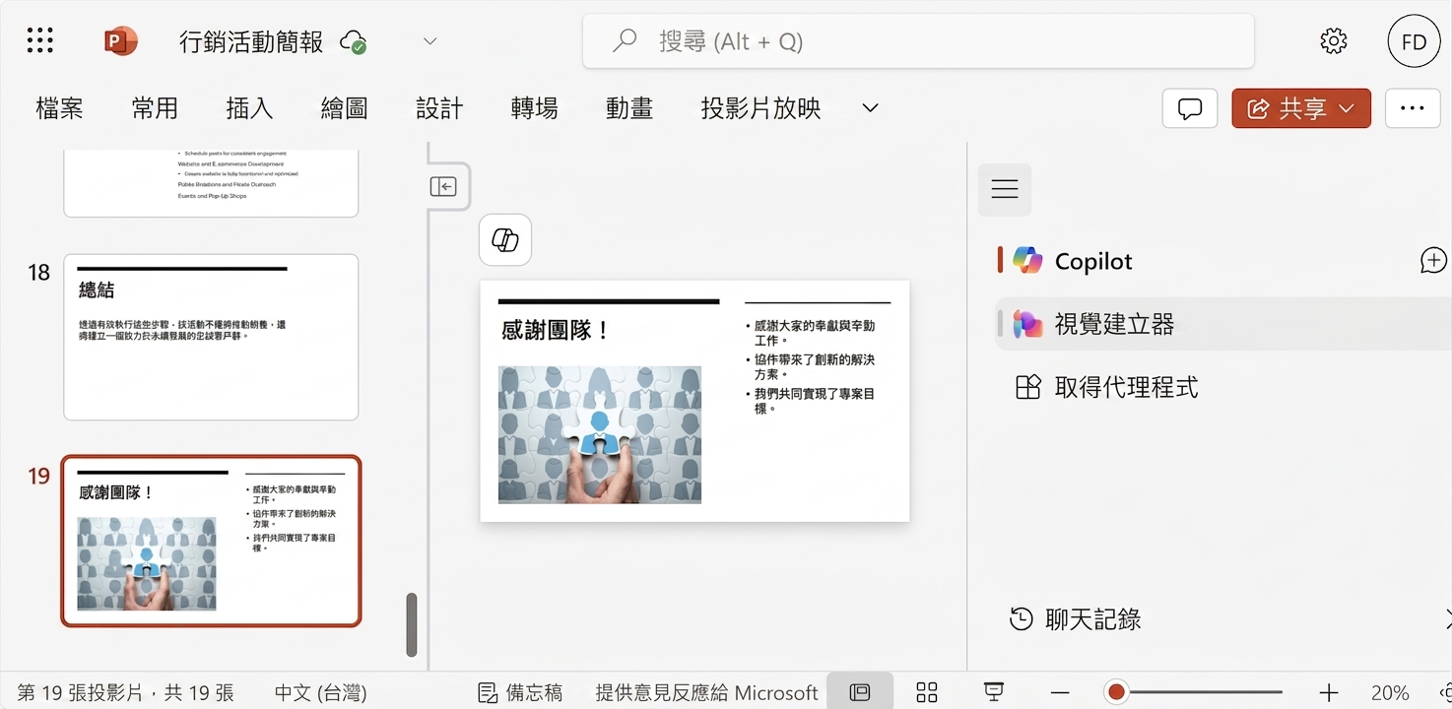This screenshot has height=709, width=1452.
Task: Select slide 19 感謝團隊 thumbnail
Action: [x=211, y=541]
